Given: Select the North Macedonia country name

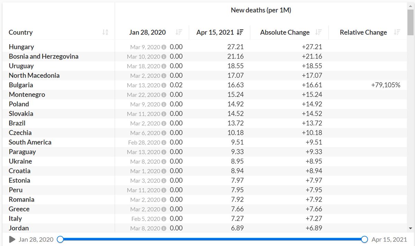Looking at the screenshot, I should pyautogui.click(x=34, y=76).
